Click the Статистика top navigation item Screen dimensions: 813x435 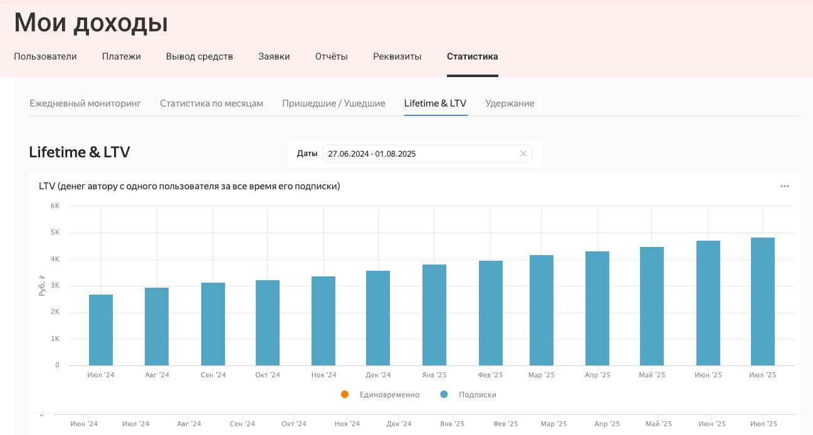point(472,56)
